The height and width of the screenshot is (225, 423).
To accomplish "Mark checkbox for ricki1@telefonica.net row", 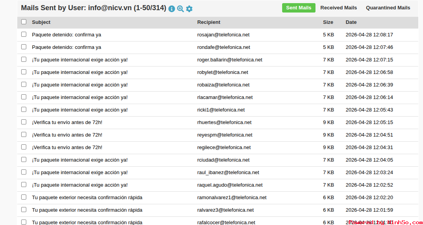I will tap(24, 109).
